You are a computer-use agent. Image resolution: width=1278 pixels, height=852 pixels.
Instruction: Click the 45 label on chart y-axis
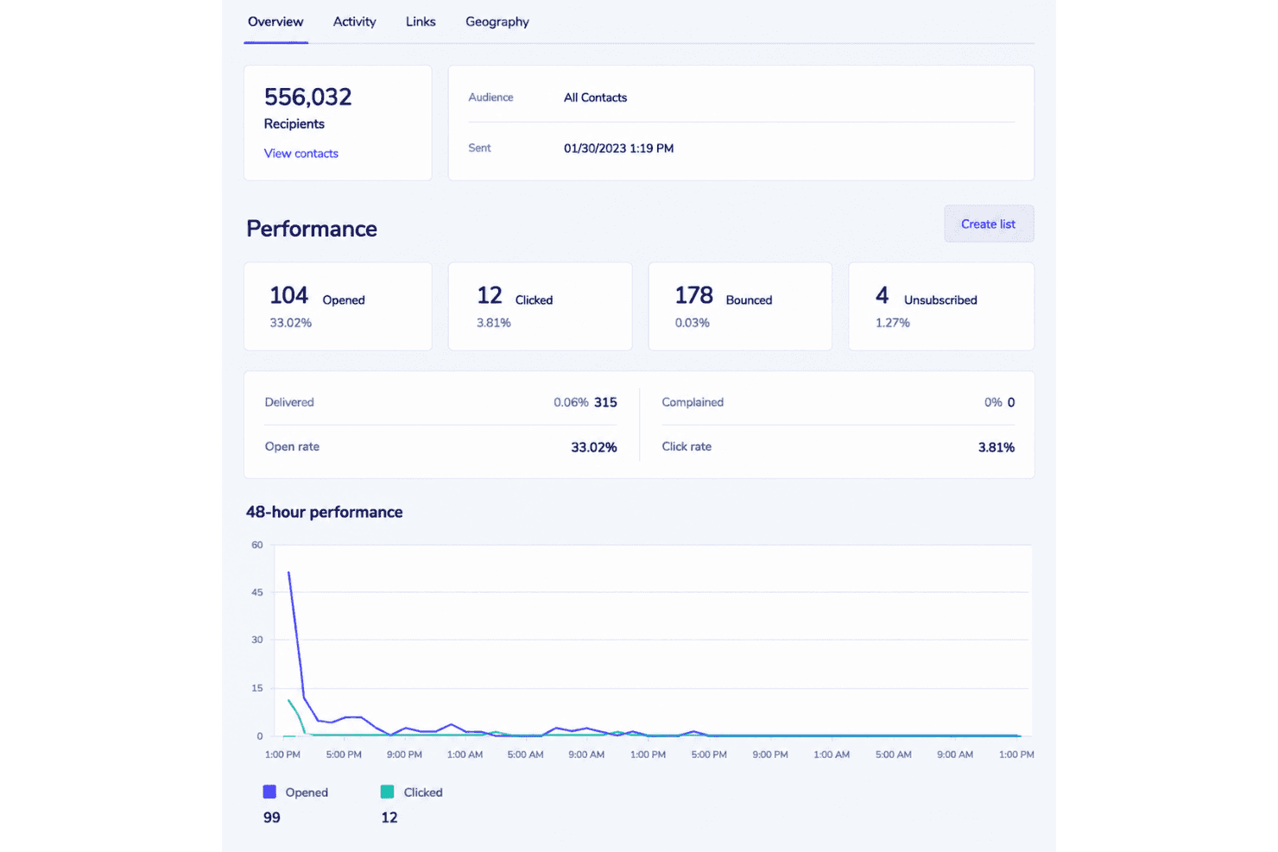[257, 592]
